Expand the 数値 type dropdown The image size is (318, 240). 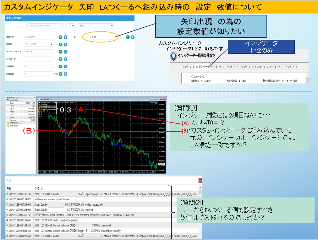[x=96, y=25]
